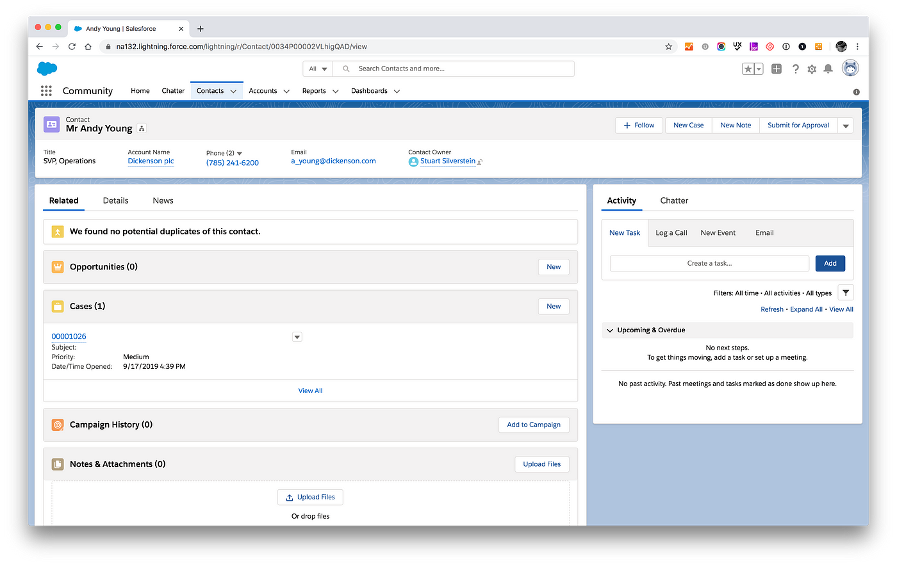Open the Setup gear icon
Screen dimensions: 897x566
coord(812,69)
